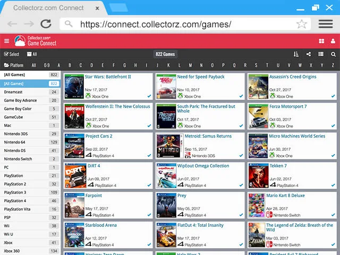Toggle the Select mode checkbox
Screen dimensions: 340x255
pos(12,54)
